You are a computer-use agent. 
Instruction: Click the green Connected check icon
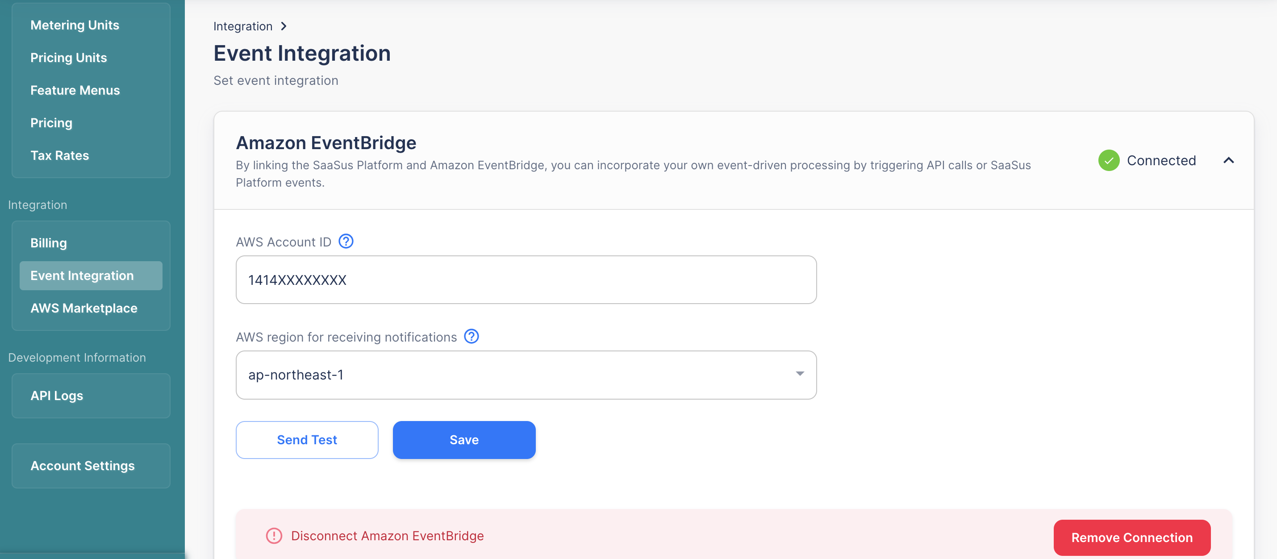click(x=1109, y=160)
